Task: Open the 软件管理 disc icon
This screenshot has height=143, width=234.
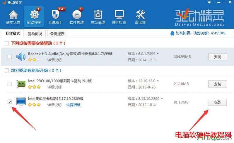Action: [x=77, y=15]
